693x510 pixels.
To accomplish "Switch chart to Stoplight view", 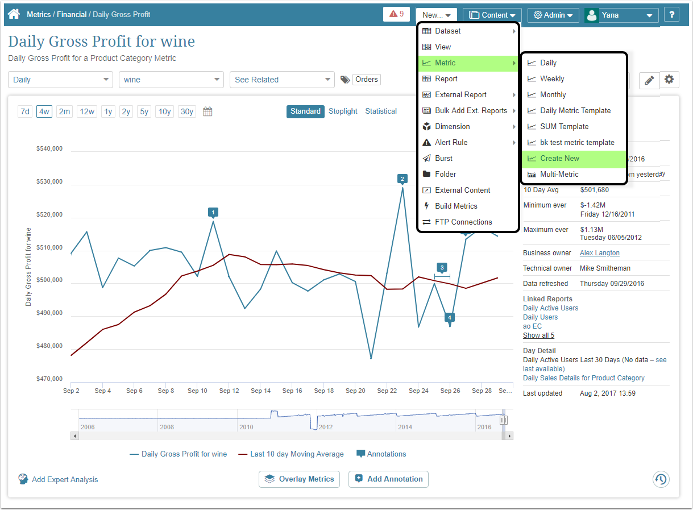I will 343,111.
